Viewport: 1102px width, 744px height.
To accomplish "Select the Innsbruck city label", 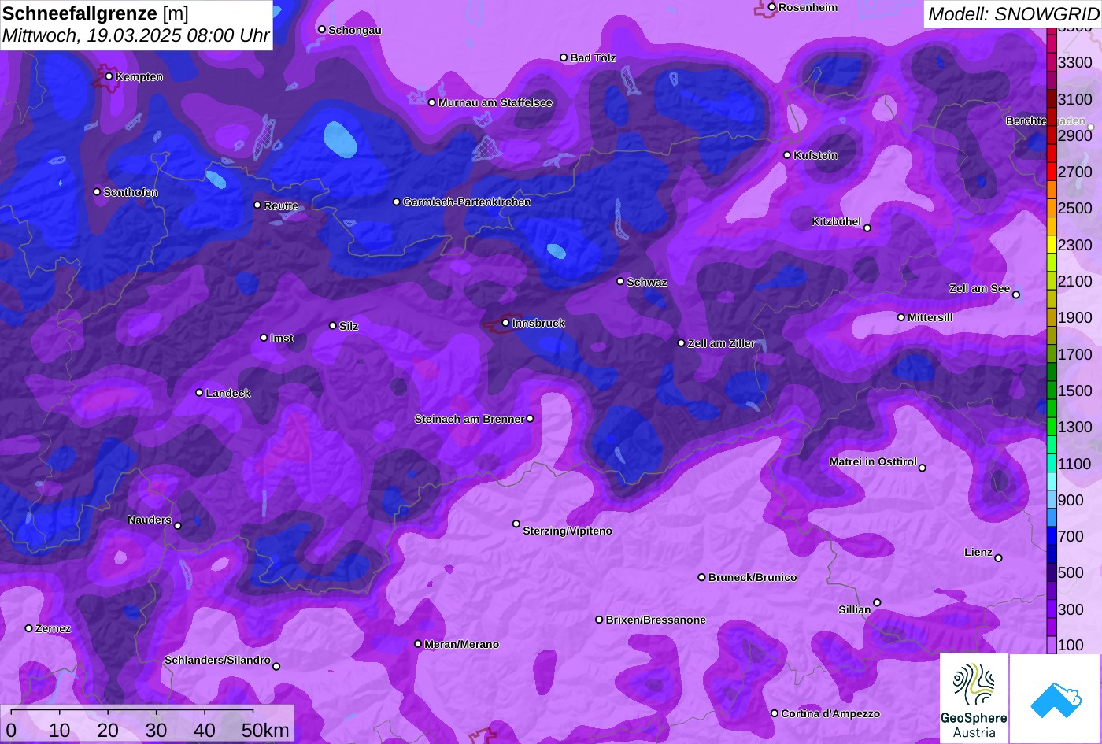I will [x=538, y=323].
